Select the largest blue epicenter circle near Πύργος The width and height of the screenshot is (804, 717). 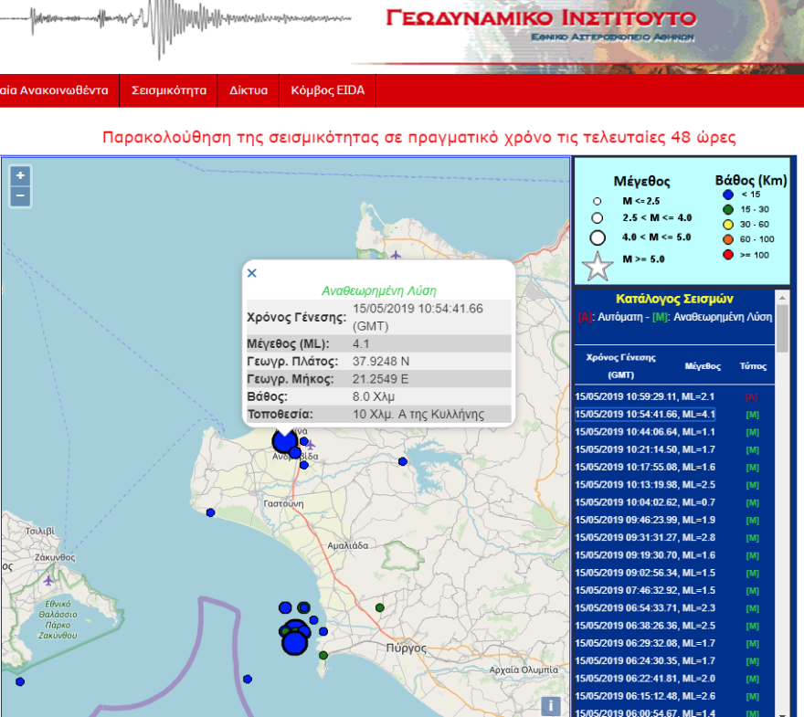[292, 644]
